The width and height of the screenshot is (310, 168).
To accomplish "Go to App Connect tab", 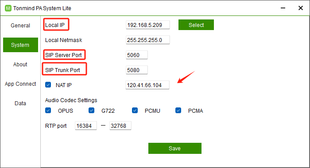I will pos(20,84).
